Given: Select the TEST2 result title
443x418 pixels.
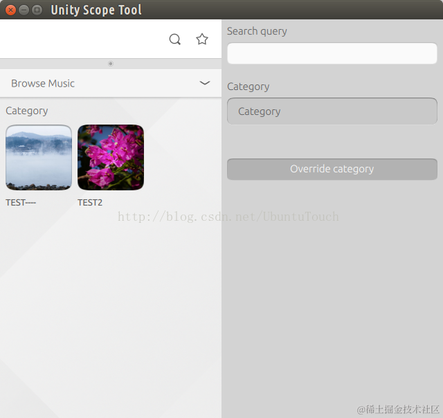Looking at the screenshot, I should pos(90,203).
